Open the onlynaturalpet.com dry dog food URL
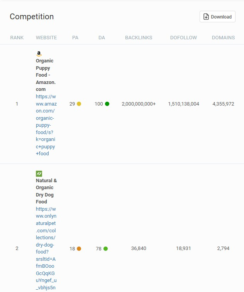The width and height of the screenshot is (244, 292). tap(46, 248)
